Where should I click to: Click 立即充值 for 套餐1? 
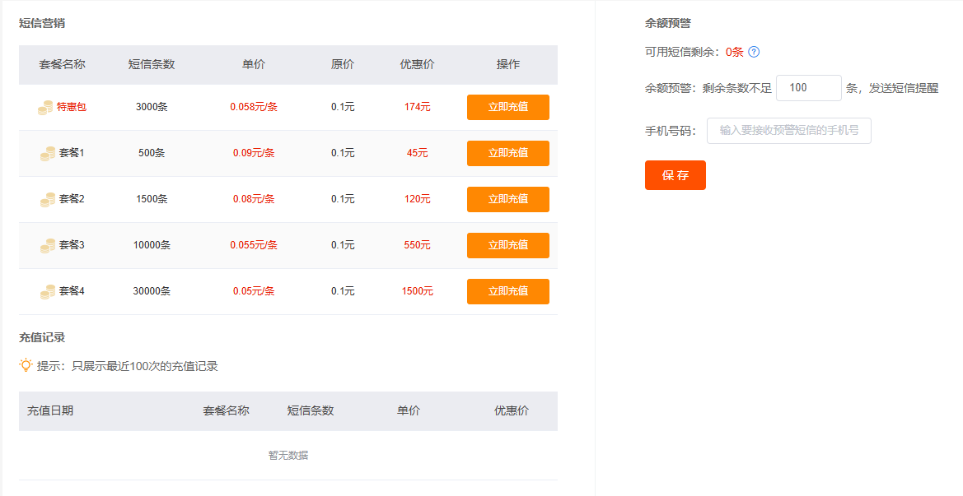click(508, 153)
